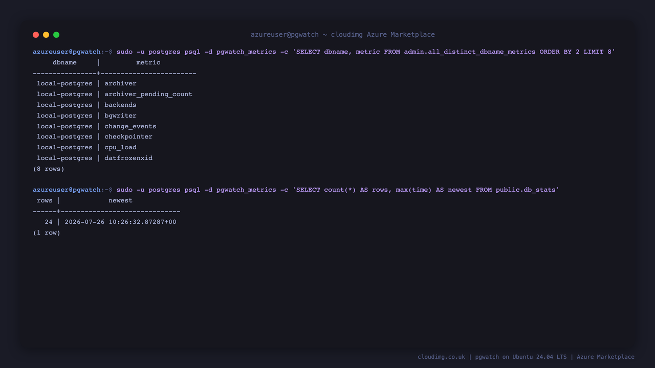Click the newest column header
655x368 pixels.
[x=120, y=200]
